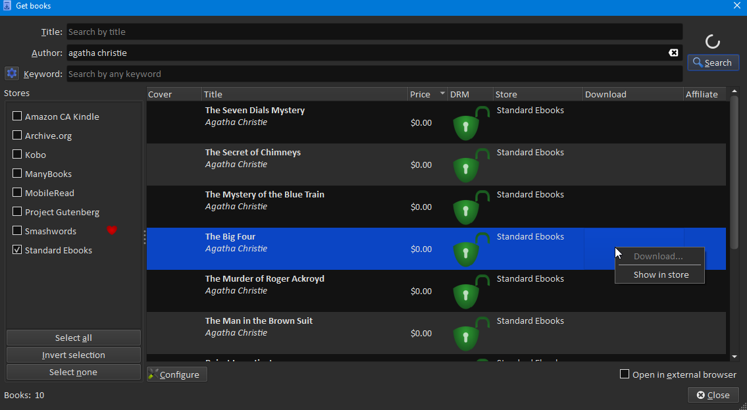Clear the Author search field
The image size is (747, 410).
coord(673,53)
